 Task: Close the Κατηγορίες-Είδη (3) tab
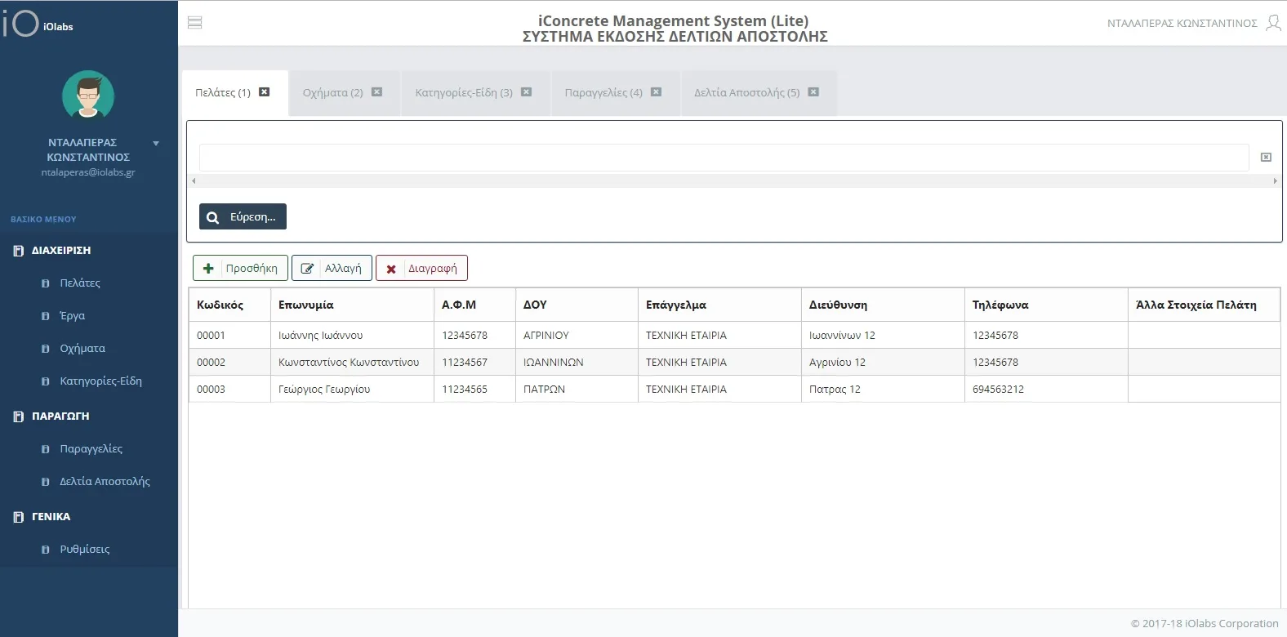[x=526, y=92]
